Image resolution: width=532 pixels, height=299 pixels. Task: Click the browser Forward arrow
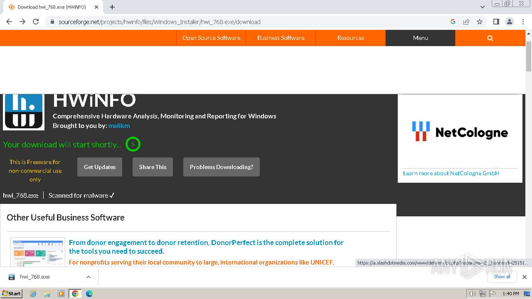point(22,22)
